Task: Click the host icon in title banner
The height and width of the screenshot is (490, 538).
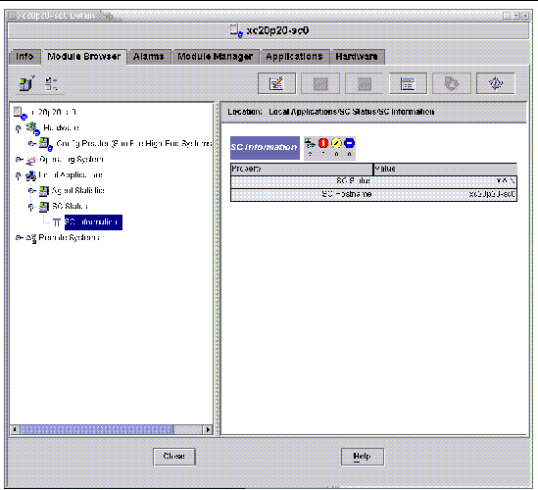Action: pyautogui.click(x=236, y=31)
